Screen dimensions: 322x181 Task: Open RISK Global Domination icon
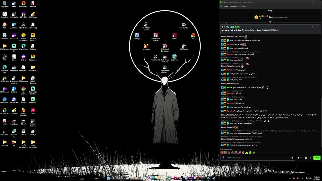click(x=165, y=48)
